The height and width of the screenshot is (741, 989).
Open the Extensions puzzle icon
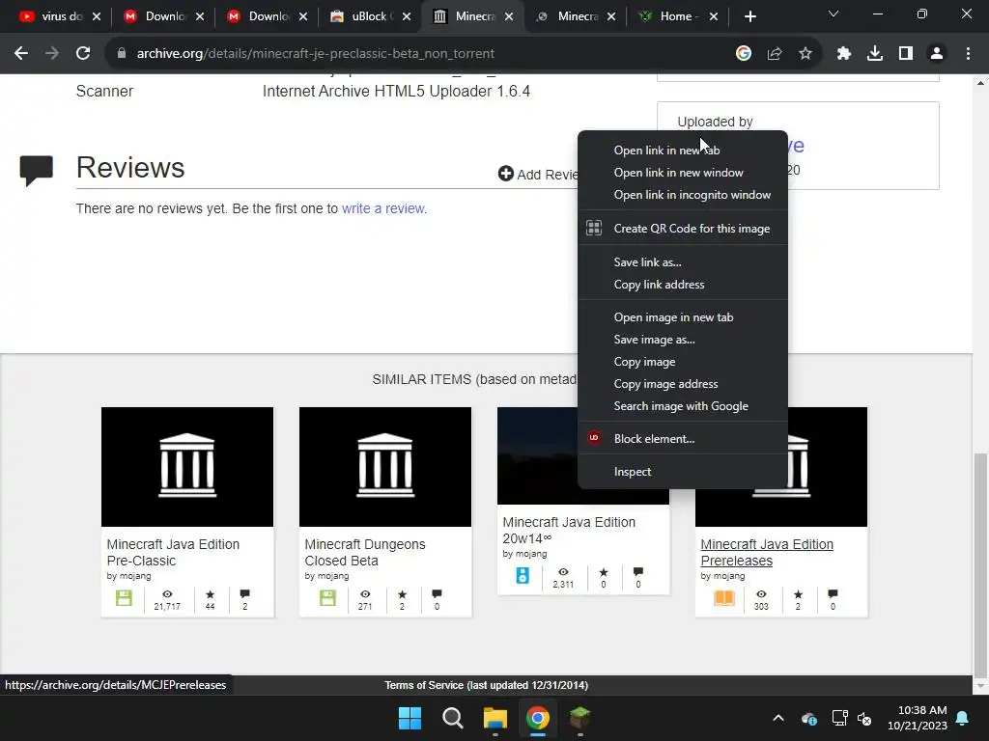coord(844,54)
